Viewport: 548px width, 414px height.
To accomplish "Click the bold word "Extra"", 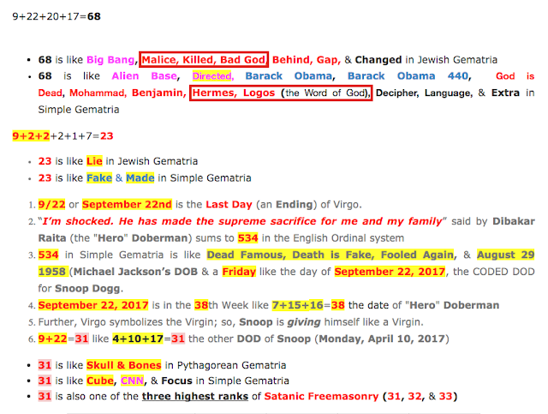I will coord(505,93).
